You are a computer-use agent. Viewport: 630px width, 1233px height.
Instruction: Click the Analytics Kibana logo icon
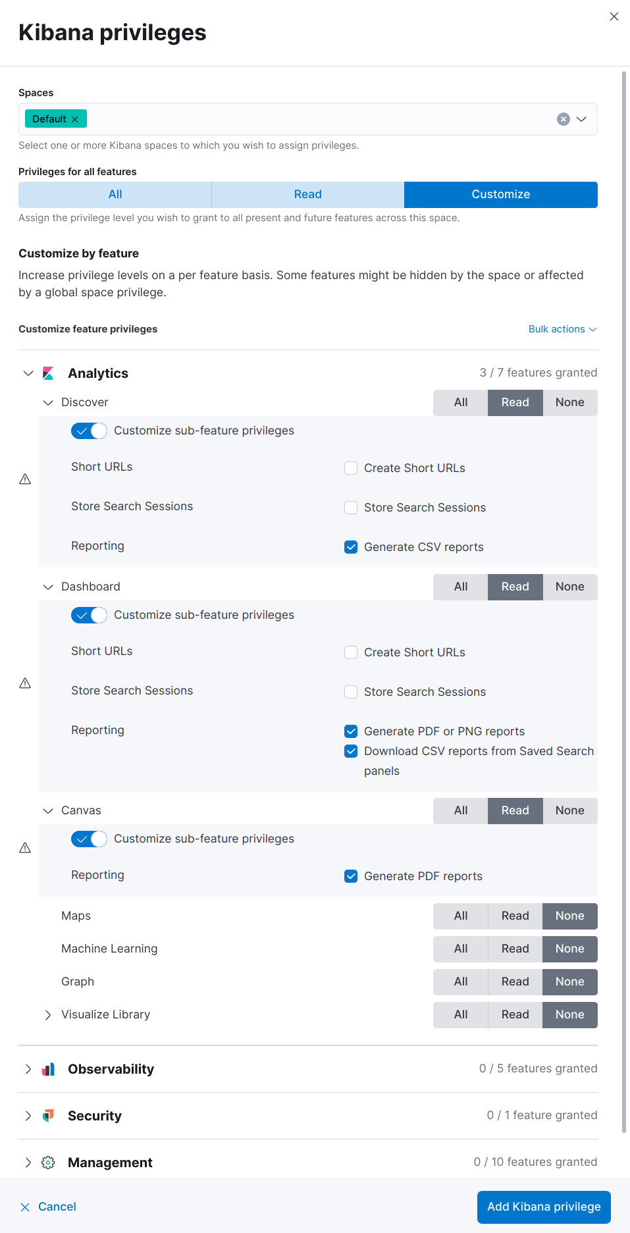tap(48, 373)
